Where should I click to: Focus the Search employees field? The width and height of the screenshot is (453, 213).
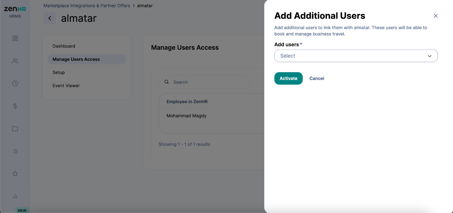coord(204,82)
